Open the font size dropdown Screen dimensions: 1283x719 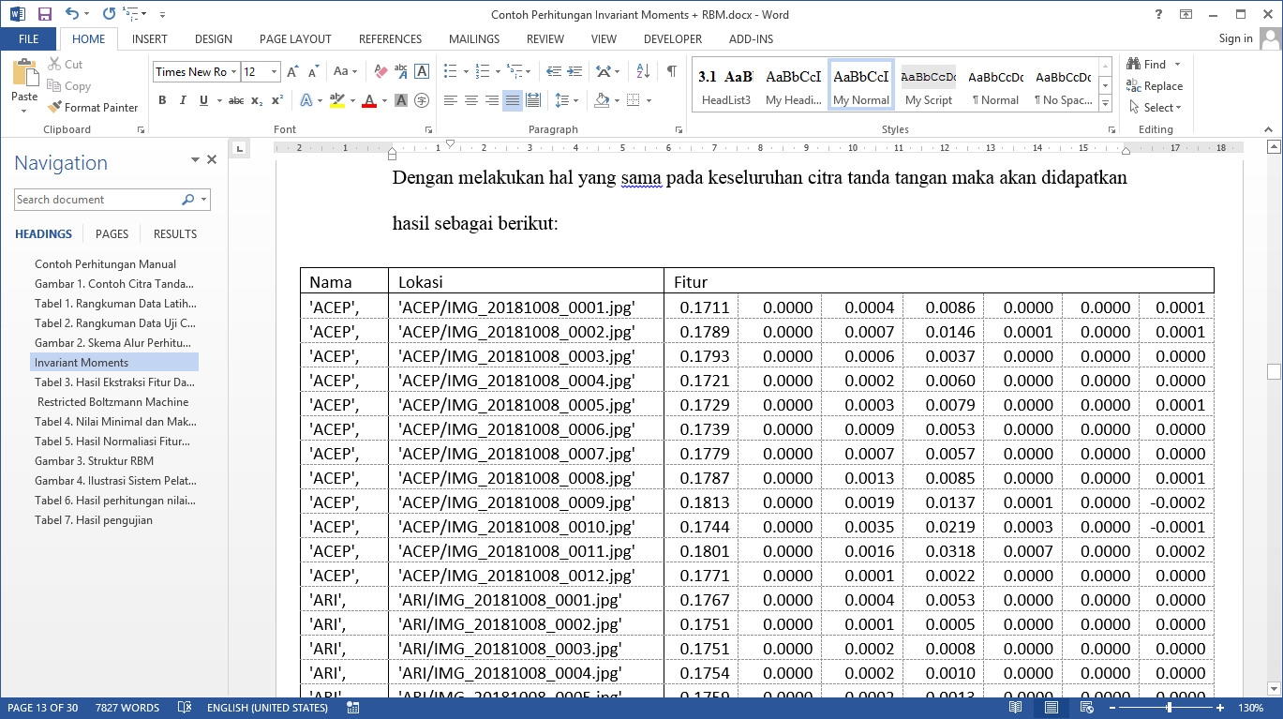[x=274, y=72]
